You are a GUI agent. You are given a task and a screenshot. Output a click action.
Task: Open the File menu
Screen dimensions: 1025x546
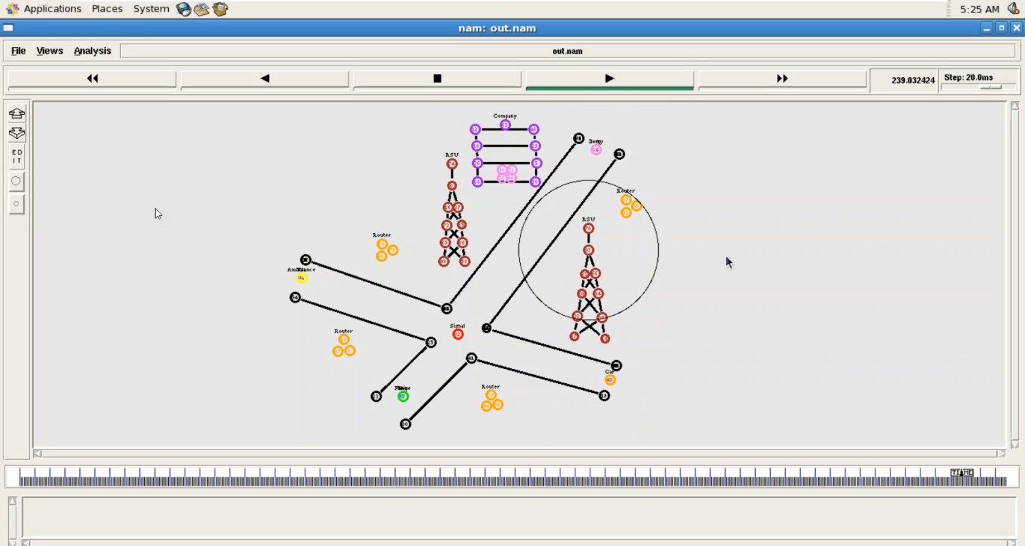[x=18, y=51]
